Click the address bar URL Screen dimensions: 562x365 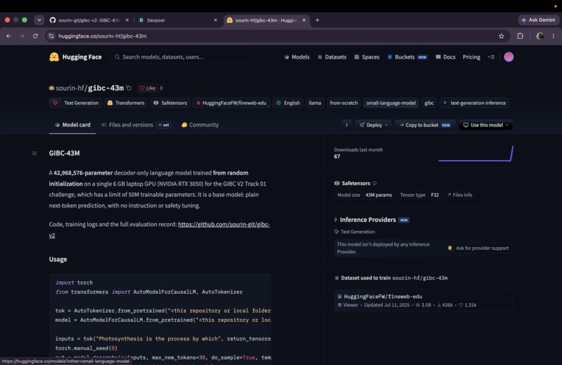(x=102, y=36)
